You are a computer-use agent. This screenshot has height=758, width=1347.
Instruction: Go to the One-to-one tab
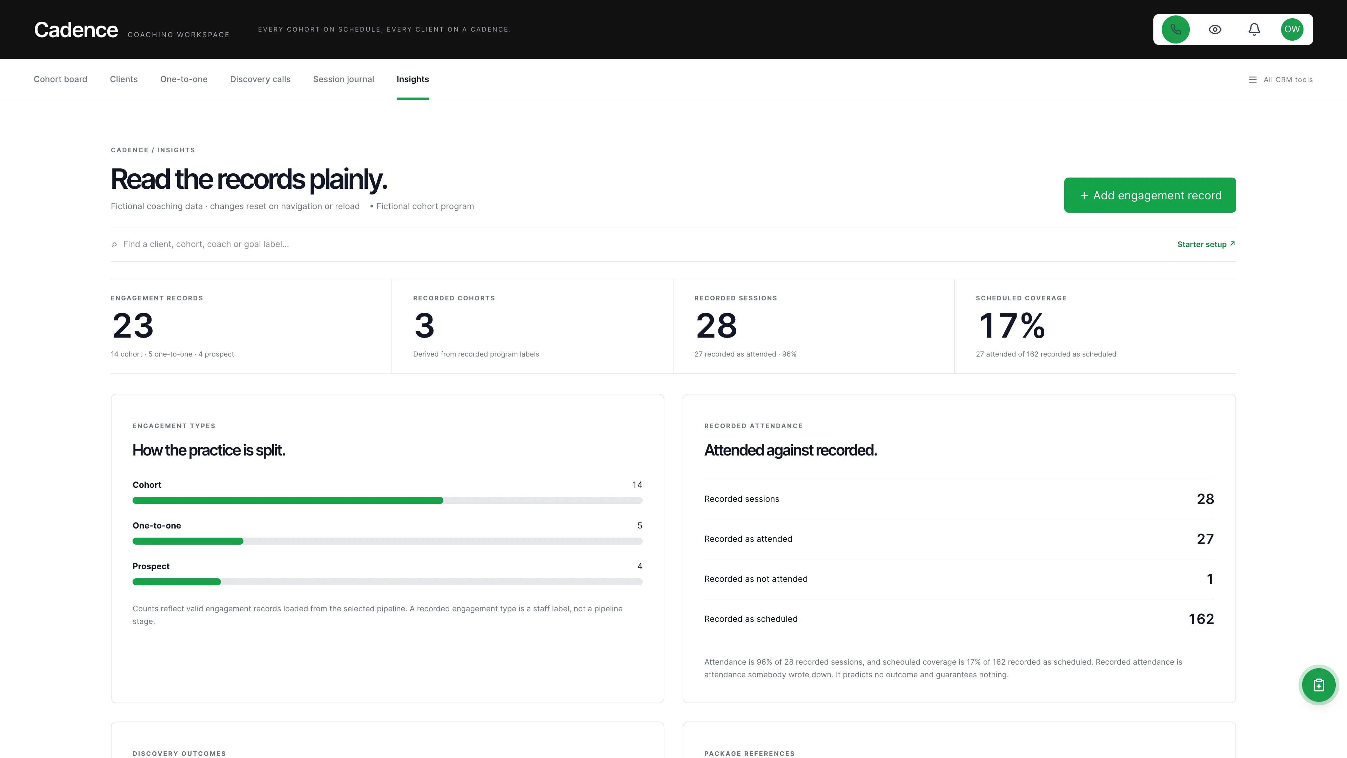pos(183,79)
